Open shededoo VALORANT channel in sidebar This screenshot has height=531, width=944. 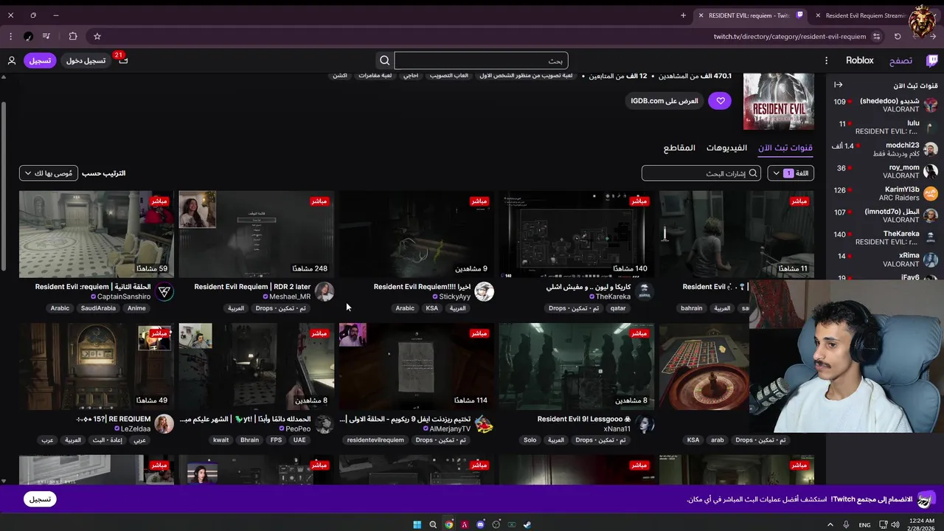(x=885, y=105)
